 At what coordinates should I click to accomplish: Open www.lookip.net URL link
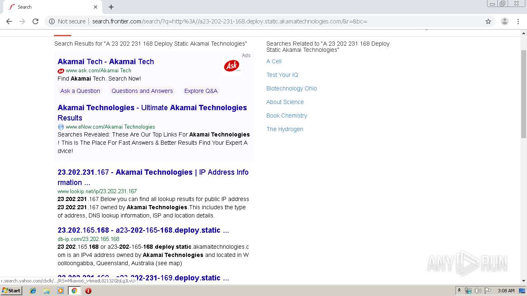pos(97,191)
